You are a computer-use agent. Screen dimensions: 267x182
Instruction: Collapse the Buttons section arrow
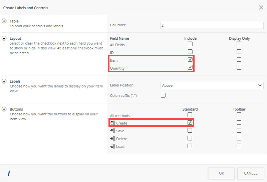pos(4,109)
